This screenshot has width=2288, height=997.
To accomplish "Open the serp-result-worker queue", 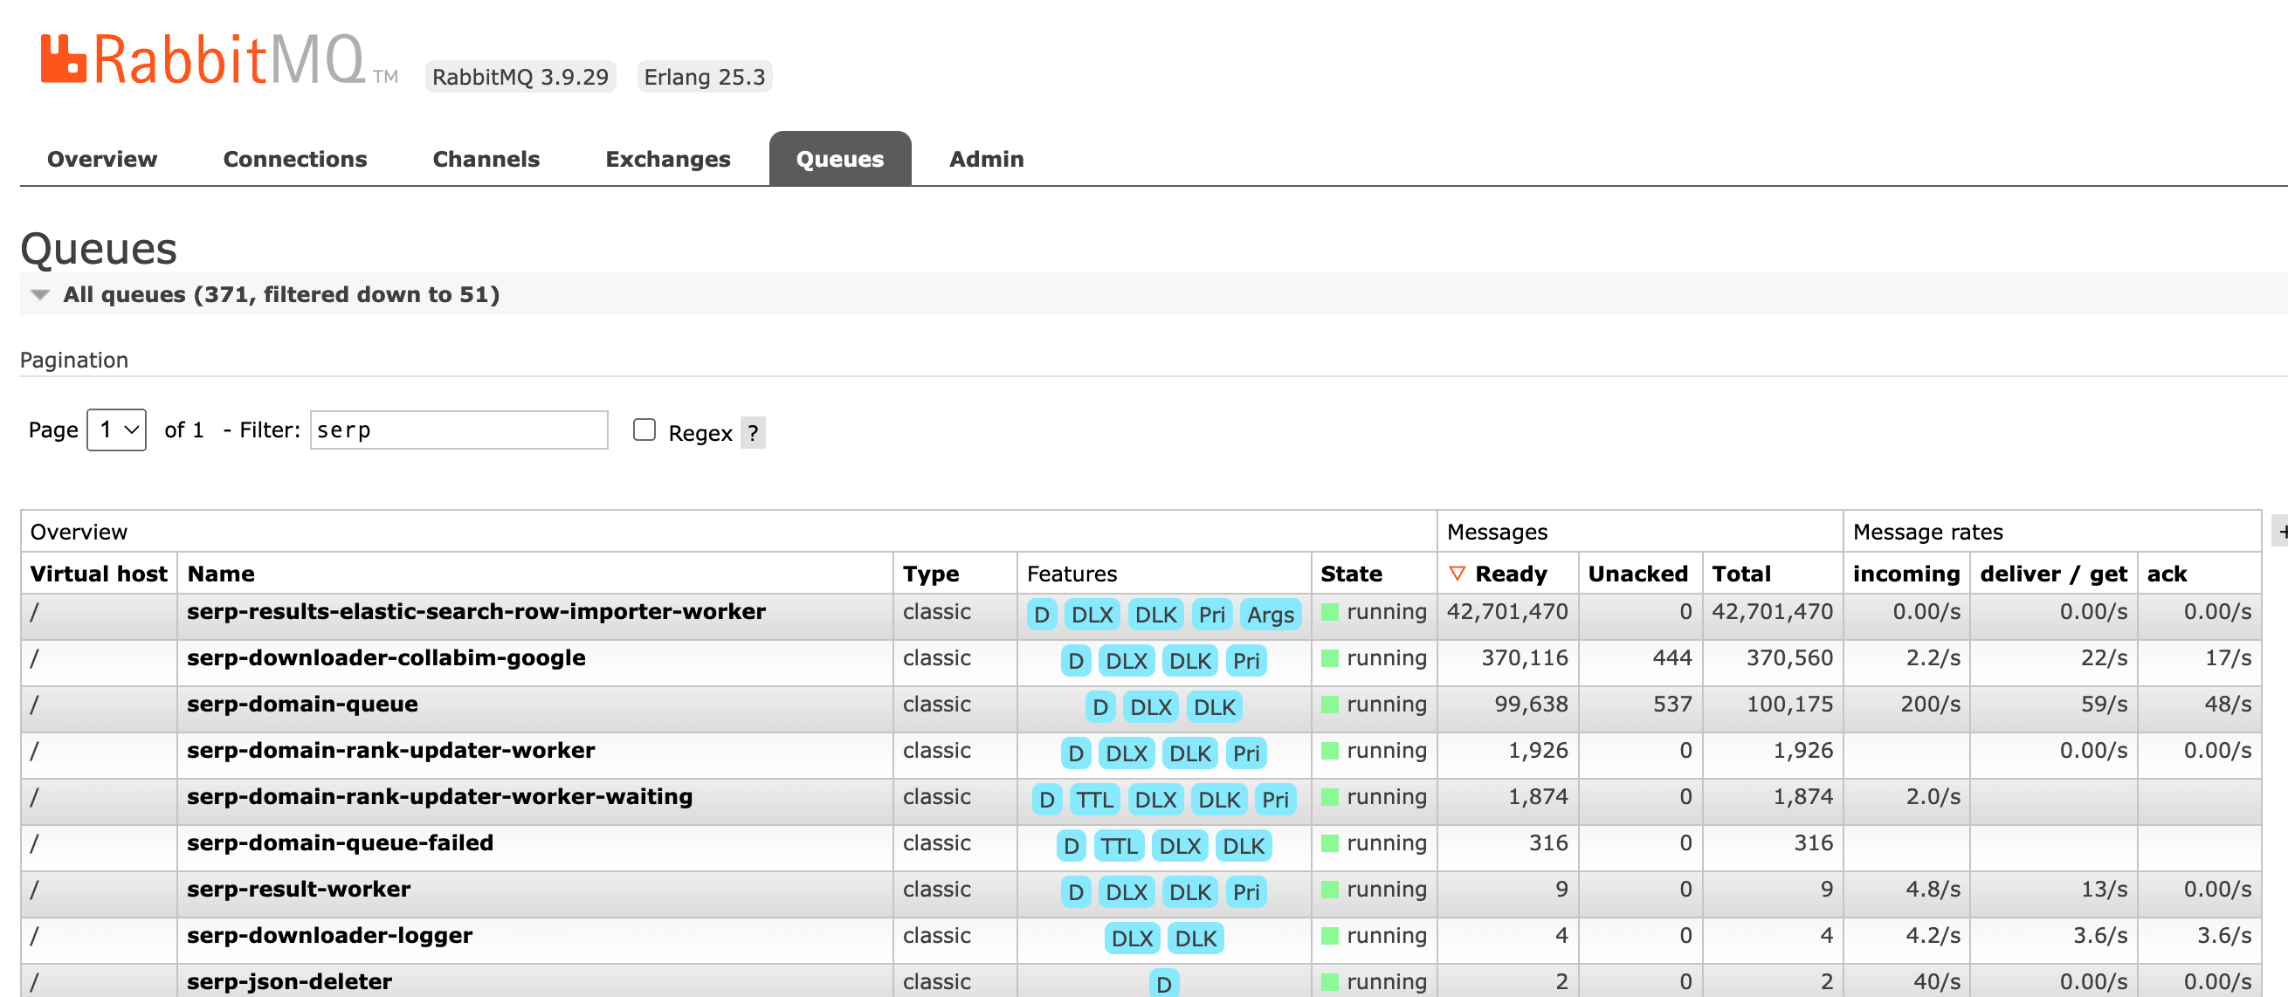I will click(x=299, y=889).
